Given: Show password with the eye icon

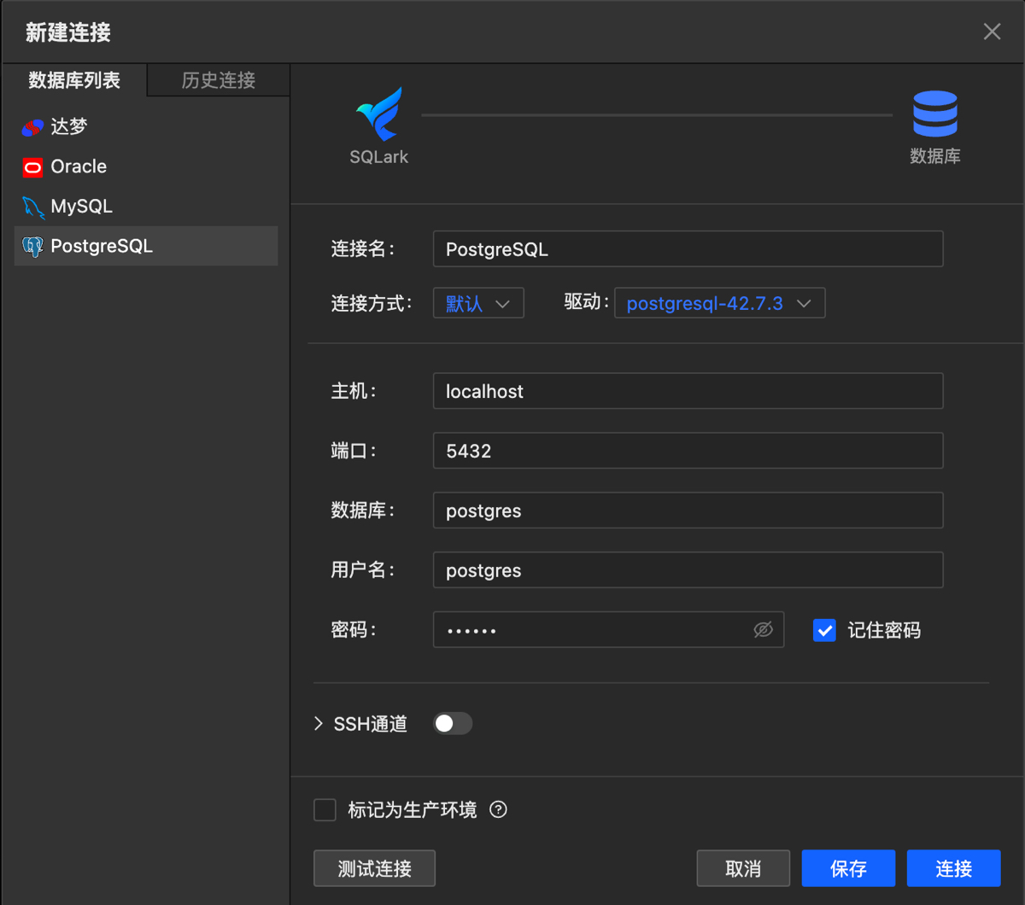Looking at the screenshot, I should coord(763,629).
